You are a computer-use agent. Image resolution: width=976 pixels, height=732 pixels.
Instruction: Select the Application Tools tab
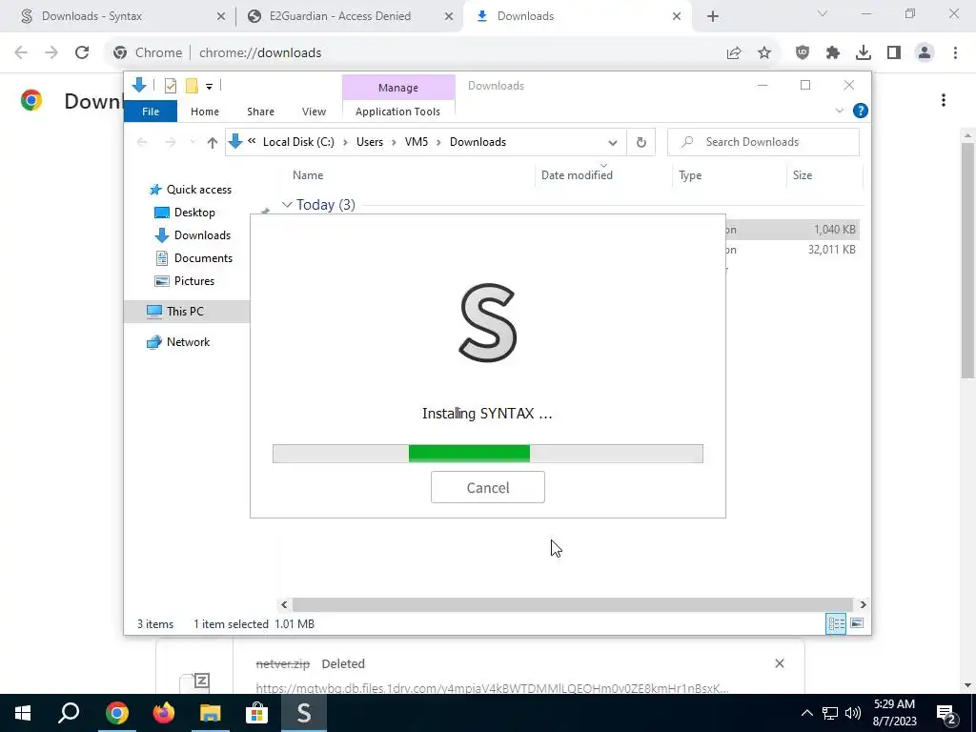coord(397,112)
